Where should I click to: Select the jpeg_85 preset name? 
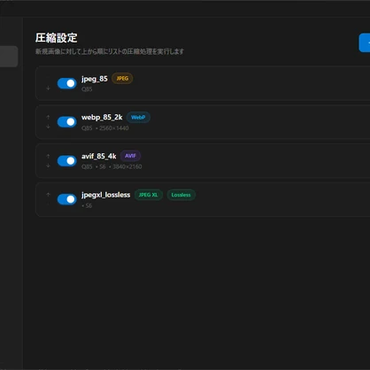pyautogui.click(x=95, y=79)
